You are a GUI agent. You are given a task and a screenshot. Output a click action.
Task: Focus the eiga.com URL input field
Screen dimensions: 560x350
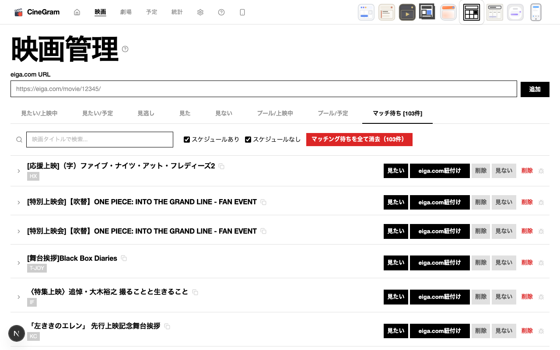(x=263, y=89)
